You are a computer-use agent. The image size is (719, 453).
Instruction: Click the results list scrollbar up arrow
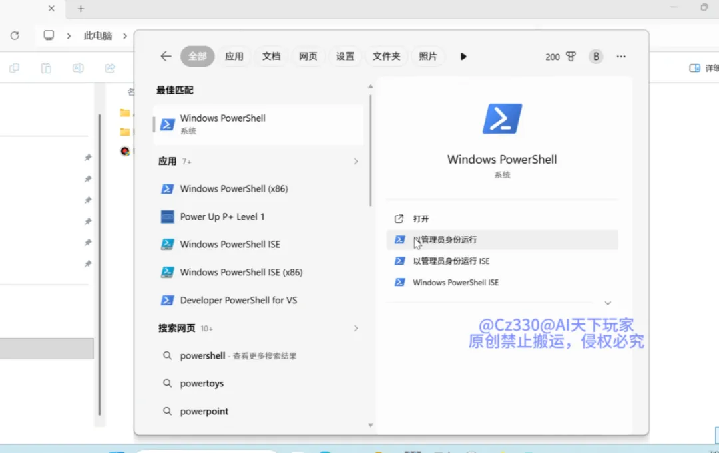click(371, 86)
